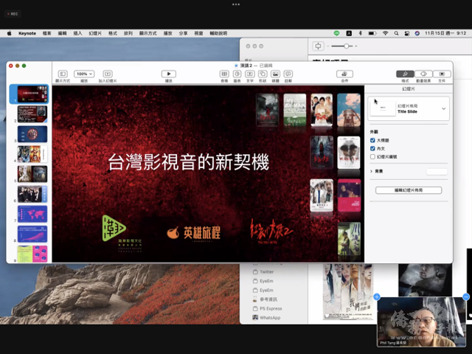Insert a table with the 表格 icon

pos(224,74)
